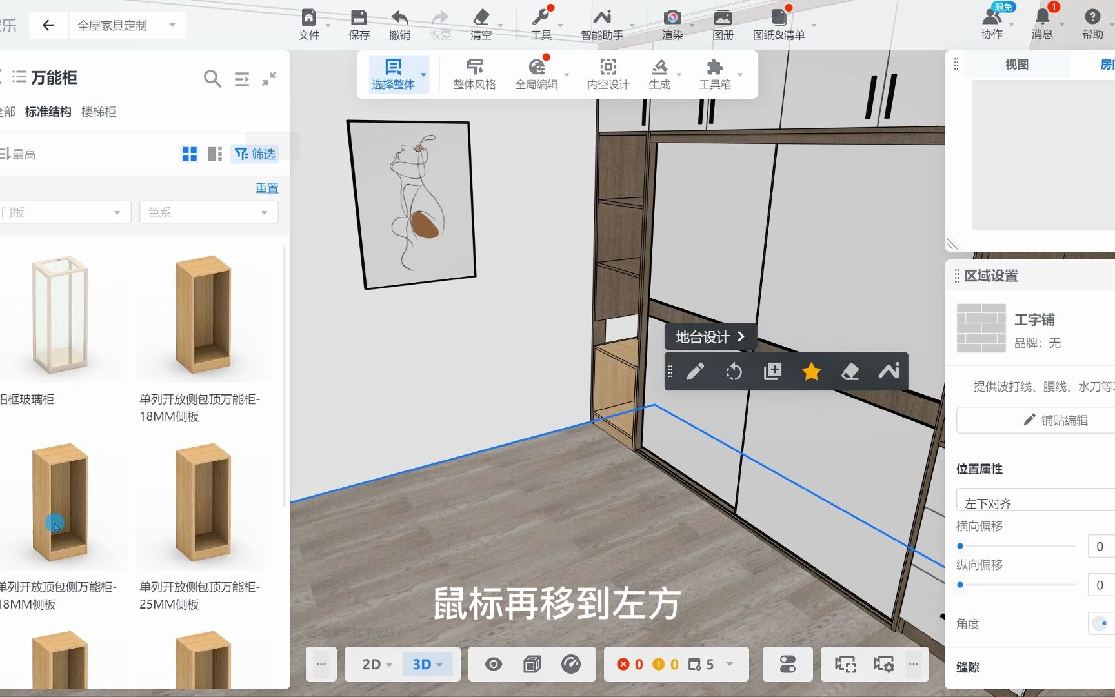Click the pencil edit icon in floating toolbar
1115x697 pixels.
(x=695, y=372)
